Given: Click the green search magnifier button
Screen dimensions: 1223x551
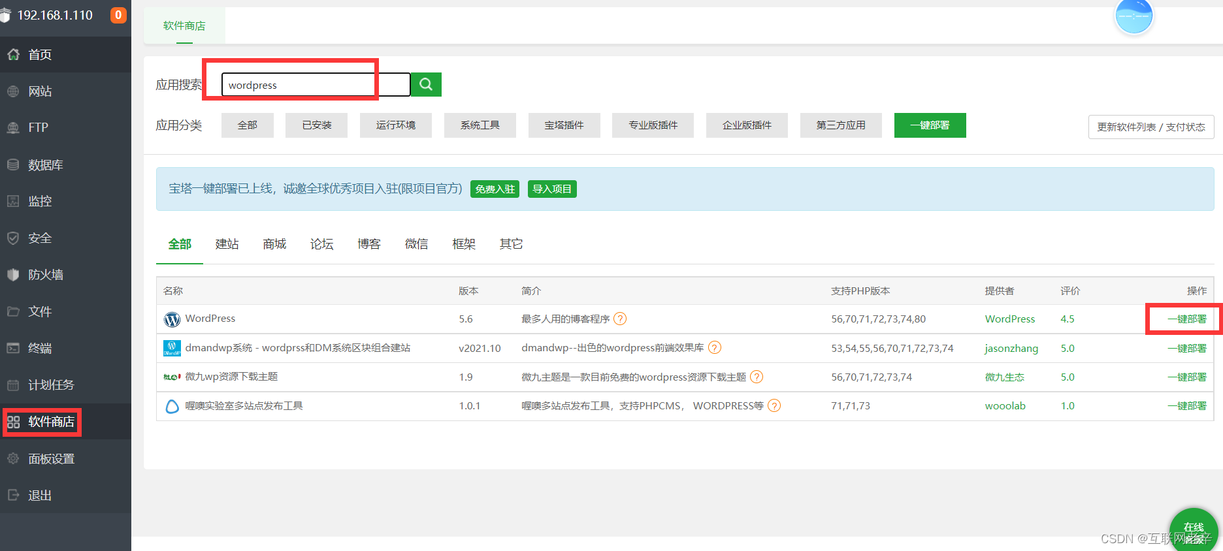Looking at the screenshot, I should tap(426, 84).
